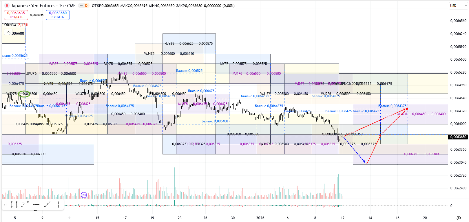This screenshot has height=222, width=469.
Task: Click the price scale value 0,0064000
Action: [458, 124]
